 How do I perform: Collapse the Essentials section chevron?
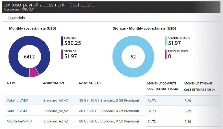(x=202, y=18)
